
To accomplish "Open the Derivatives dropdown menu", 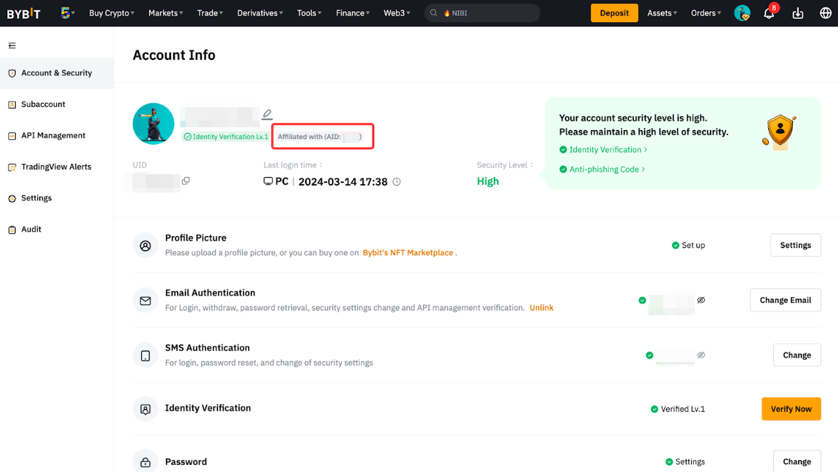I will [260, 13].
